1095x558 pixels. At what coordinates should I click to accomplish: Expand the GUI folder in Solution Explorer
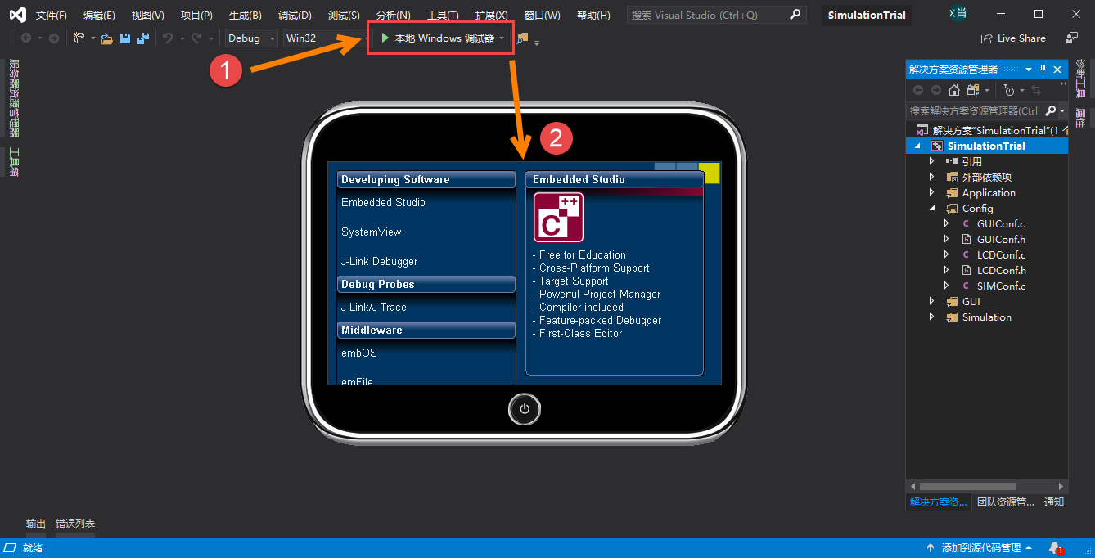coord(932,301)
